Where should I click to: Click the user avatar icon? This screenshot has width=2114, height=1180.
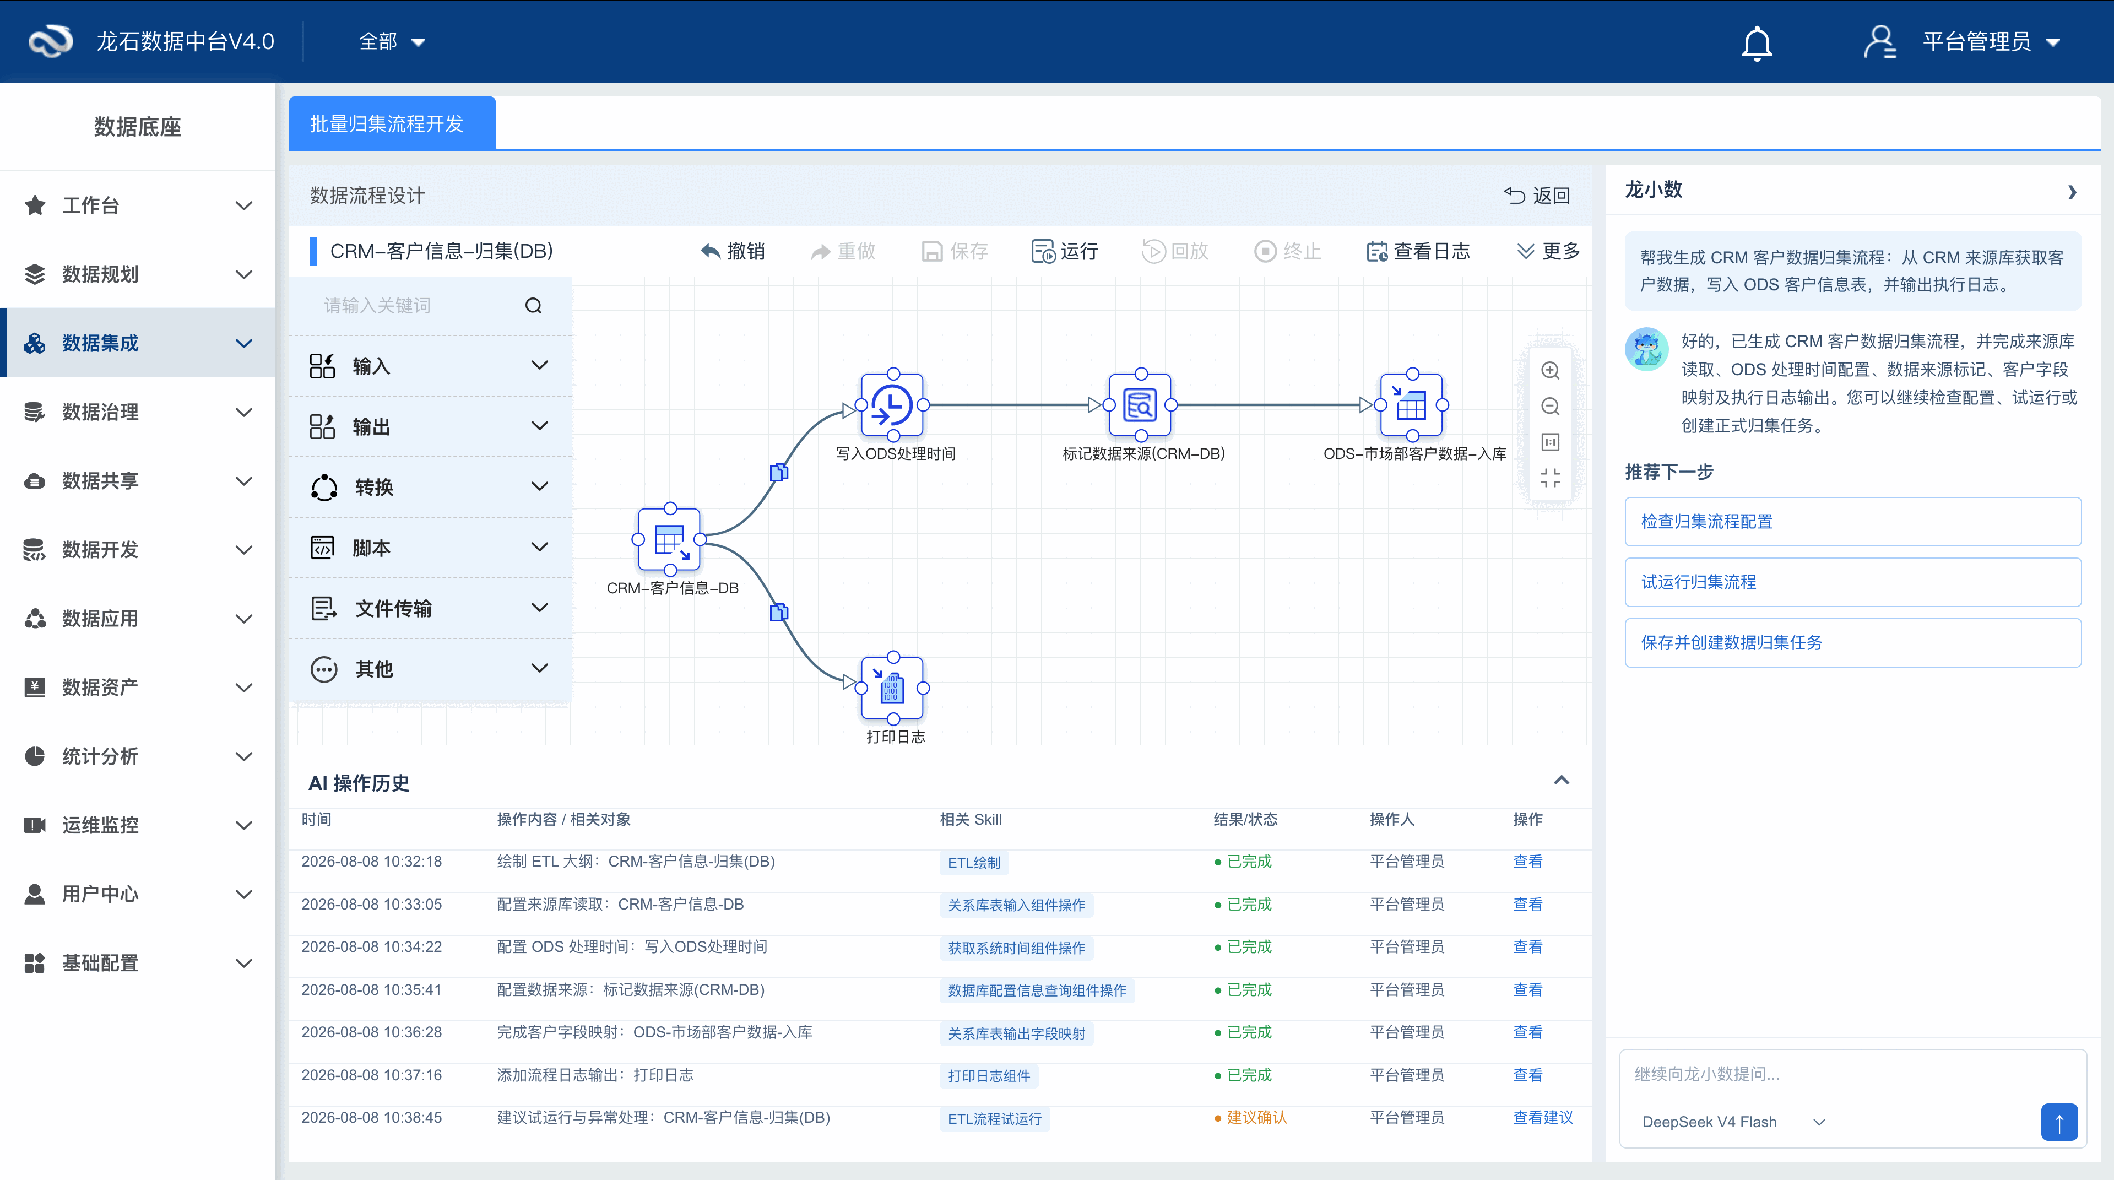1879,42
